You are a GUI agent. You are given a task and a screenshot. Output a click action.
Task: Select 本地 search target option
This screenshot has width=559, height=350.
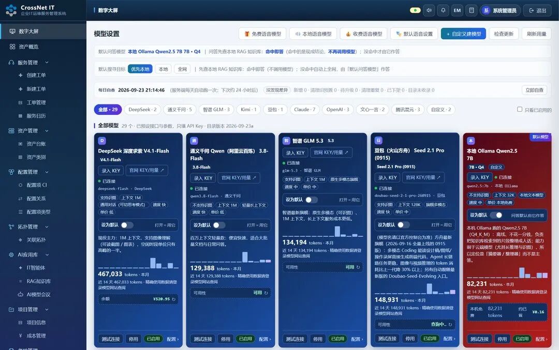tap(163, 69)
